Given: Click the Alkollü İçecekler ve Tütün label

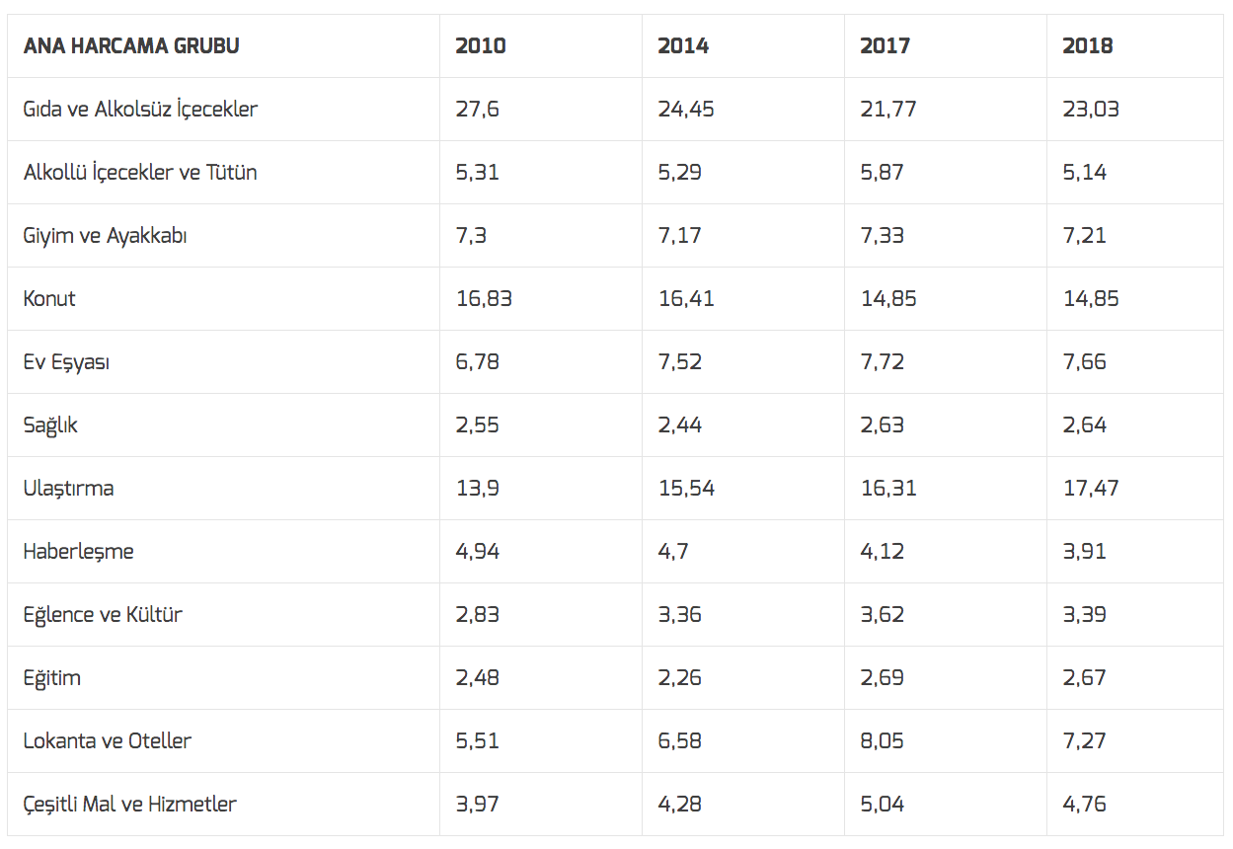Looking at the screenshot, I should tap(140, 173).
